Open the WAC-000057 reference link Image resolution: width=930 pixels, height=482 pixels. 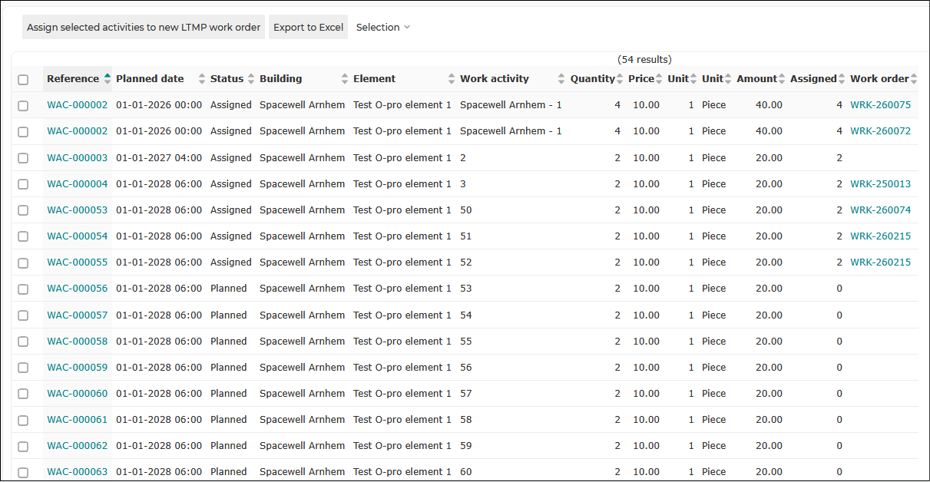pos(78,315)
